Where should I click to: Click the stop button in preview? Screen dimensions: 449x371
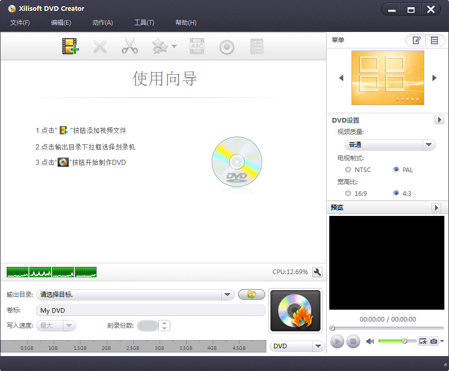point(353,341)
